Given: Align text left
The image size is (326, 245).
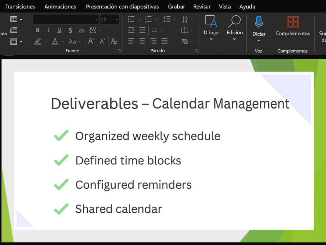Looking at the screenshot, I should 131,41.
